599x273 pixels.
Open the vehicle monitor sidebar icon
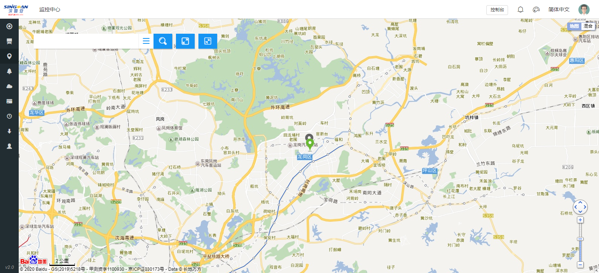9,41
